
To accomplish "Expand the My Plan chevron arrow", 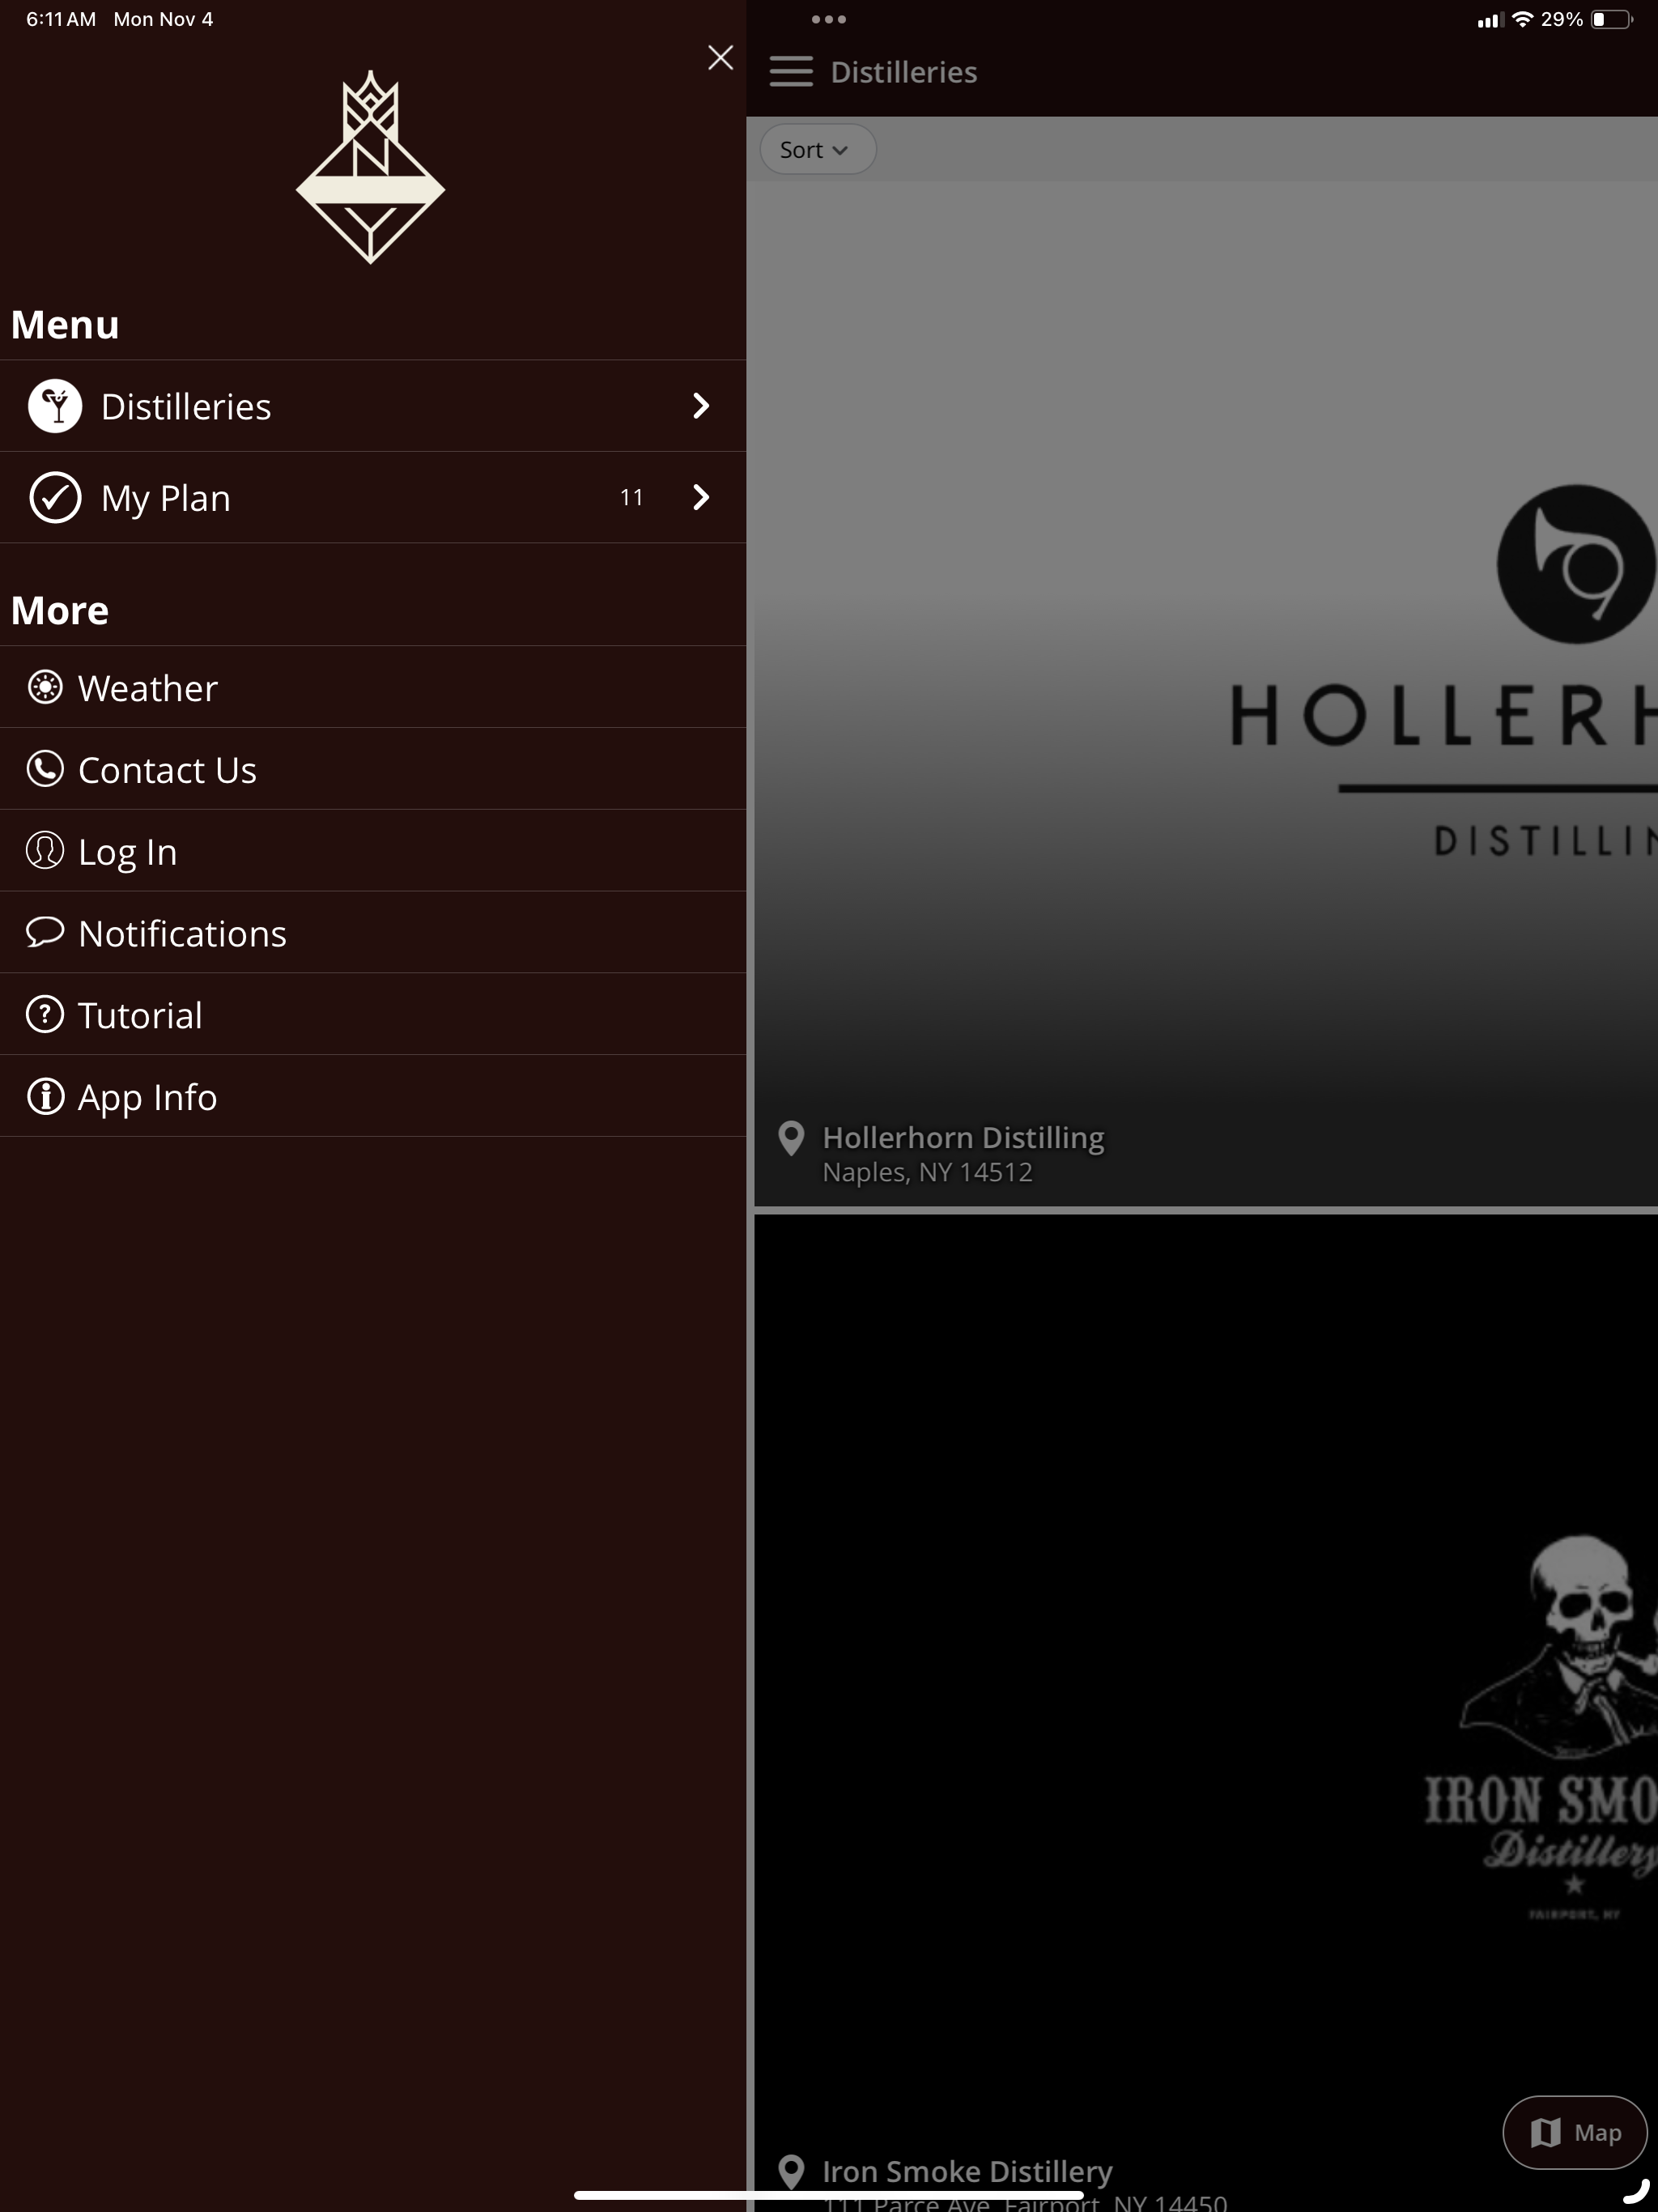I will coord(701,497).
